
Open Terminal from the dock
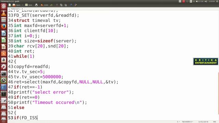[4, 74]
